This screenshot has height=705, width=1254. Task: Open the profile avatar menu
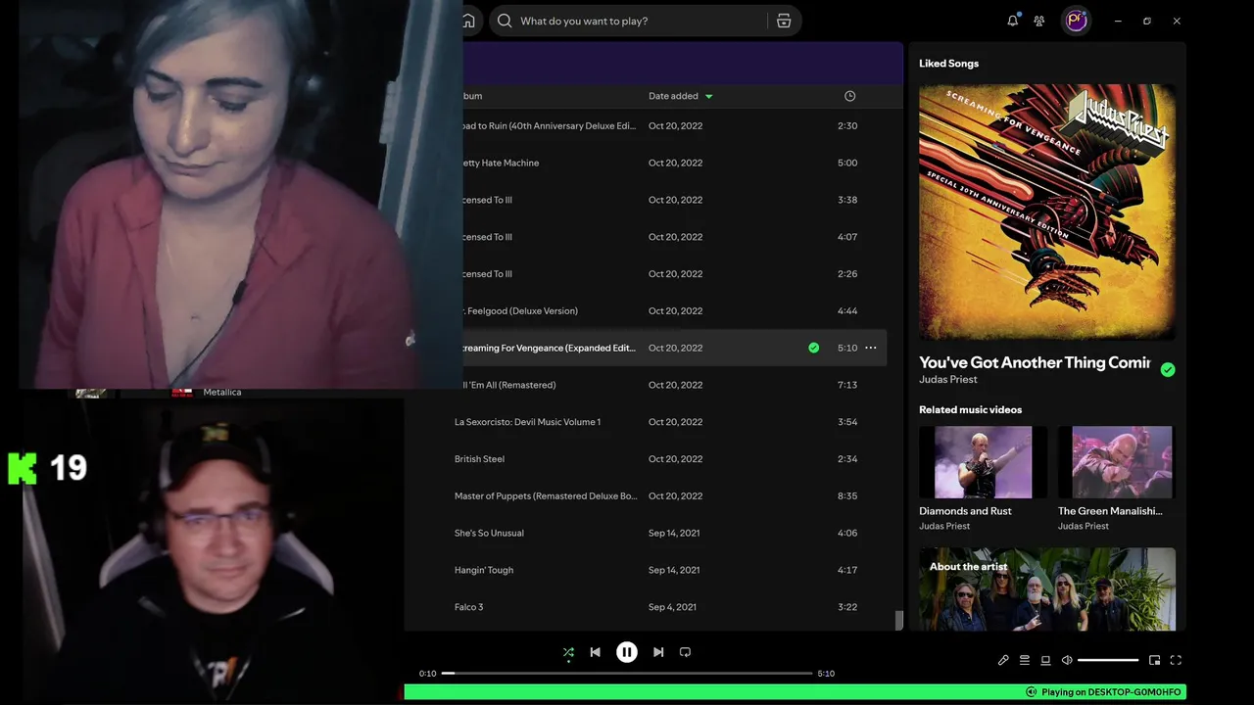(x=1077, y=21)
